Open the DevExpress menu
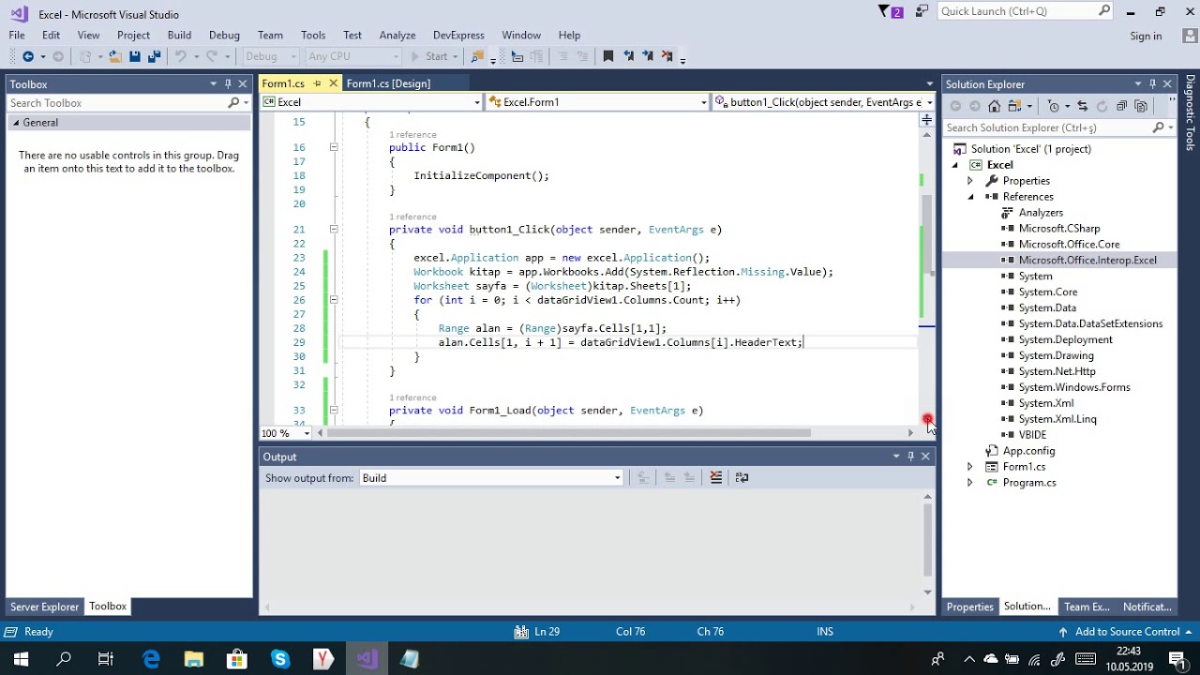The height and width of the screenshot is (675, 1200). (x=458, y=35)
